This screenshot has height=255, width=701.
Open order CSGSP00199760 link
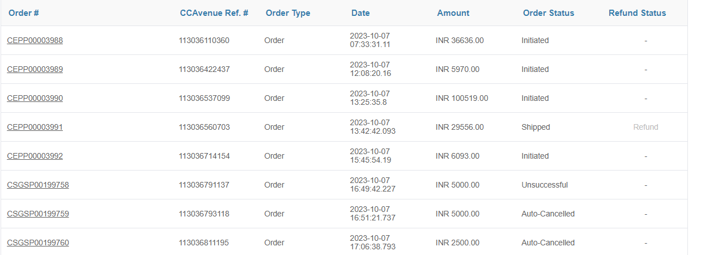click(x=38, y=243)
